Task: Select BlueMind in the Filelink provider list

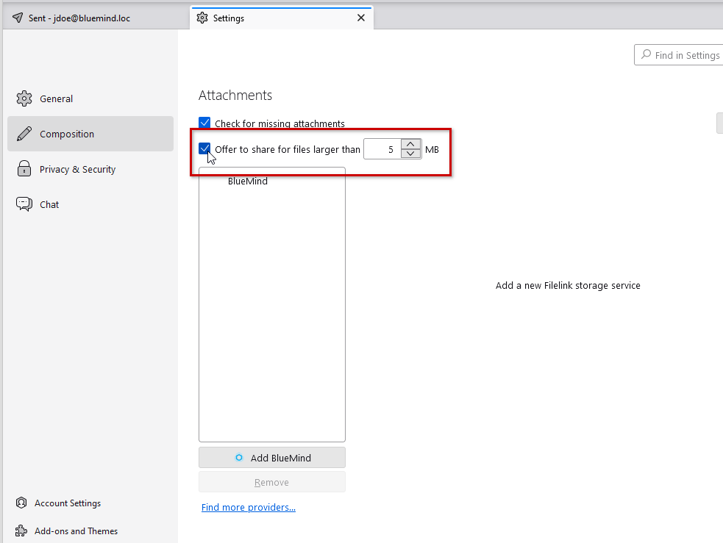Action: click(x=248, y=181)
